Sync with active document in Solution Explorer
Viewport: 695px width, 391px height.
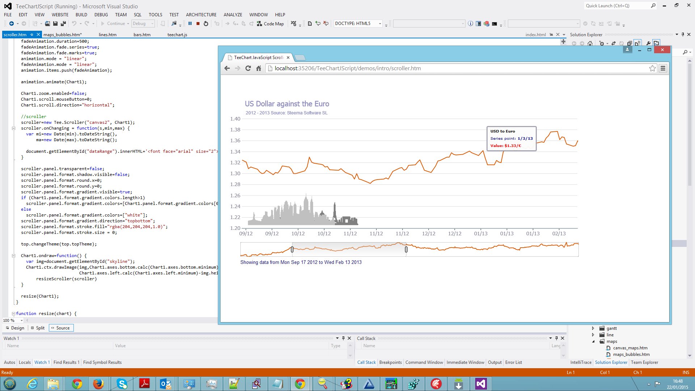coord(614,43)
